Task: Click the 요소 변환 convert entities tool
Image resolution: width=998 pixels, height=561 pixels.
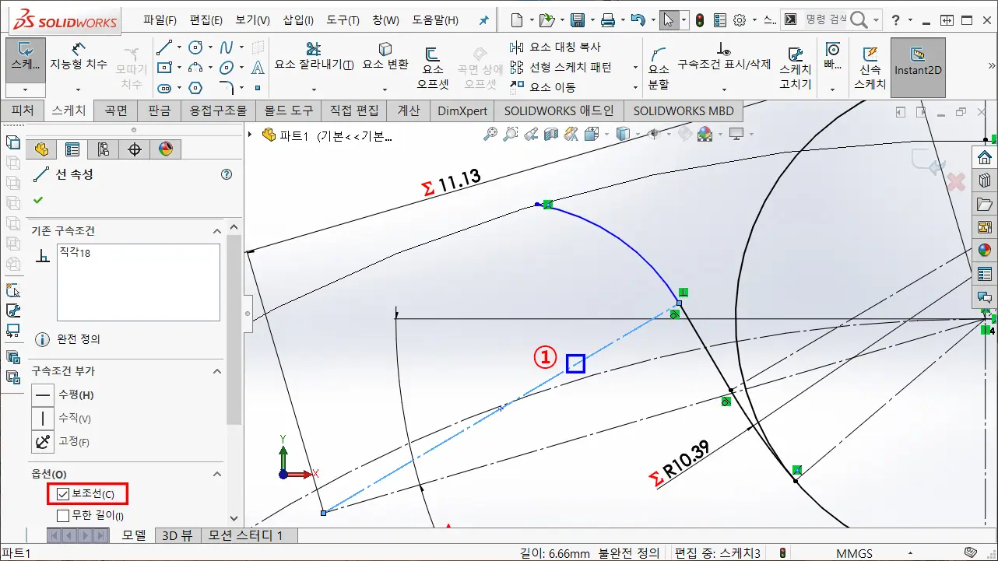Action: tap(385, 58)
